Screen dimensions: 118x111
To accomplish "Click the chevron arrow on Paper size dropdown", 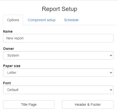I will pos(111,73).
